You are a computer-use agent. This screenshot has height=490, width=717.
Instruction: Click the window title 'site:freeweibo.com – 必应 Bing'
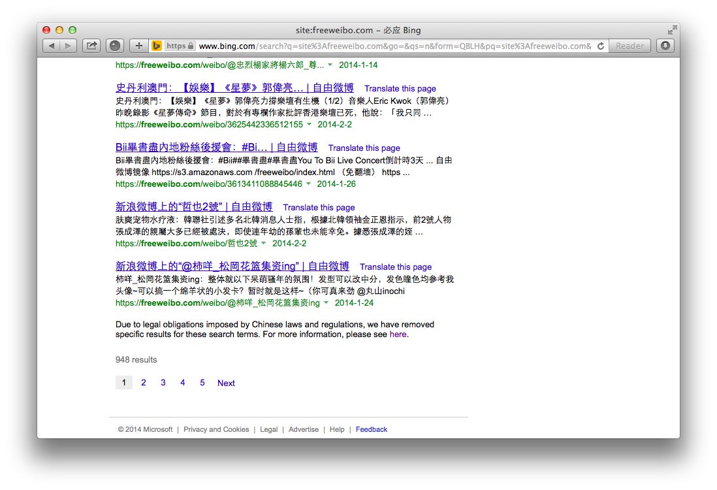coord(358,30)
